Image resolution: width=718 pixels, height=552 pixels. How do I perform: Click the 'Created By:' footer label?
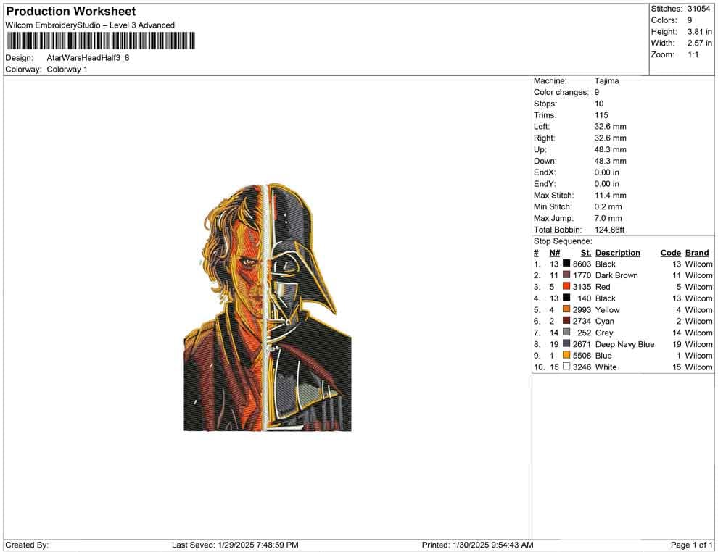[x=27, y=545]
